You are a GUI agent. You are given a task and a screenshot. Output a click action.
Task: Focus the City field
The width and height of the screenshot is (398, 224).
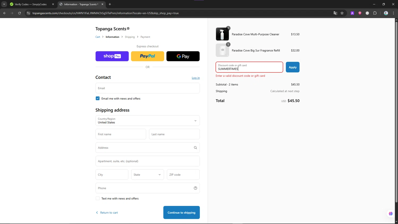point(112,175)
